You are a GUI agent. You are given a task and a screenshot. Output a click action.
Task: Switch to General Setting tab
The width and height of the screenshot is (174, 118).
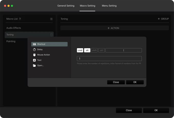66,6
